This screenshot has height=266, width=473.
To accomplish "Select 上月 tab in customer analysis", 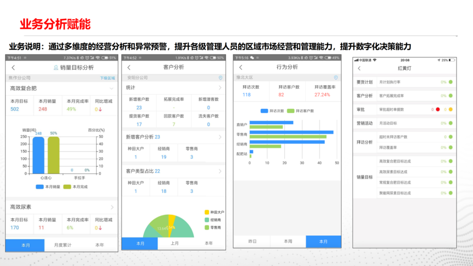I will (174, 243).
